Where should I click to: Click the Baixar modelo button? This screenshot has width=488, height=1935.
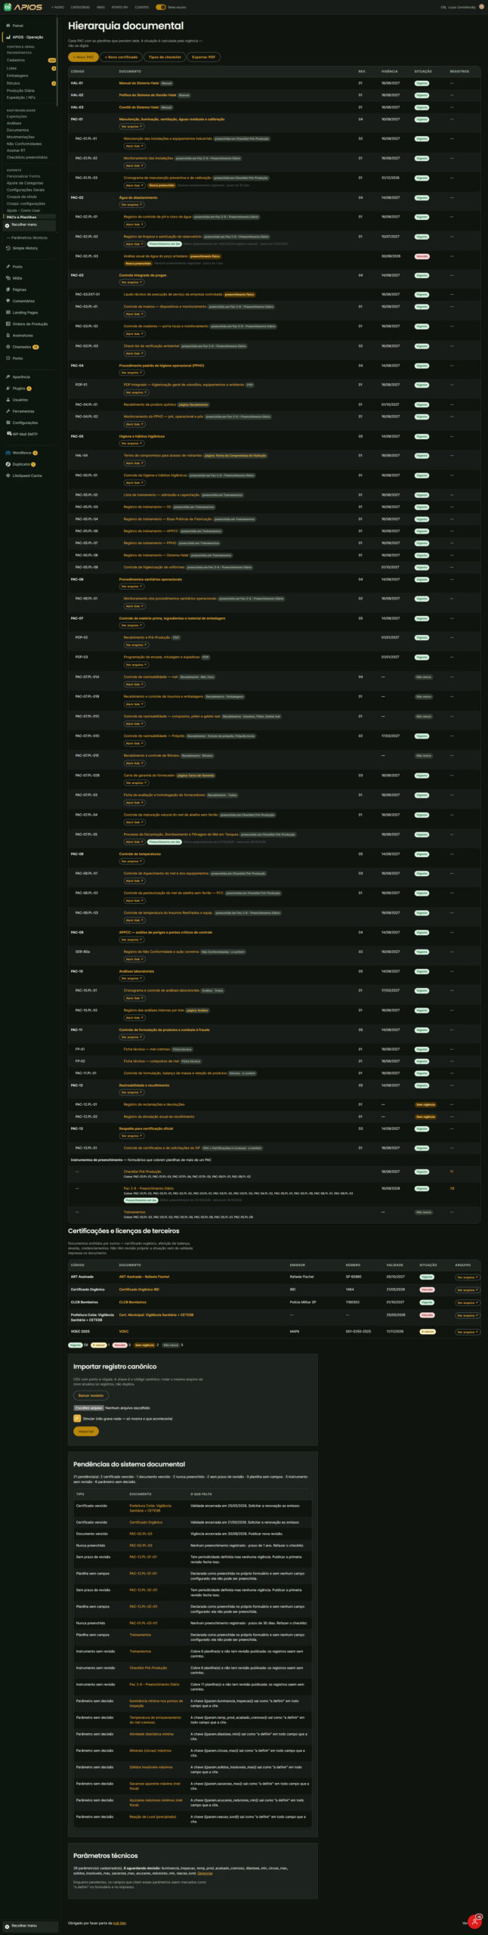click(x=91, y=1395)
